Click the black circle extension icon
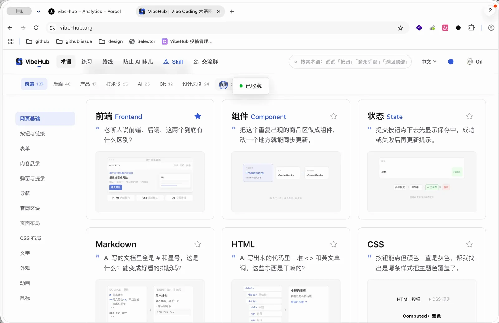Screen dimensions: 499x323 point(458,28)
